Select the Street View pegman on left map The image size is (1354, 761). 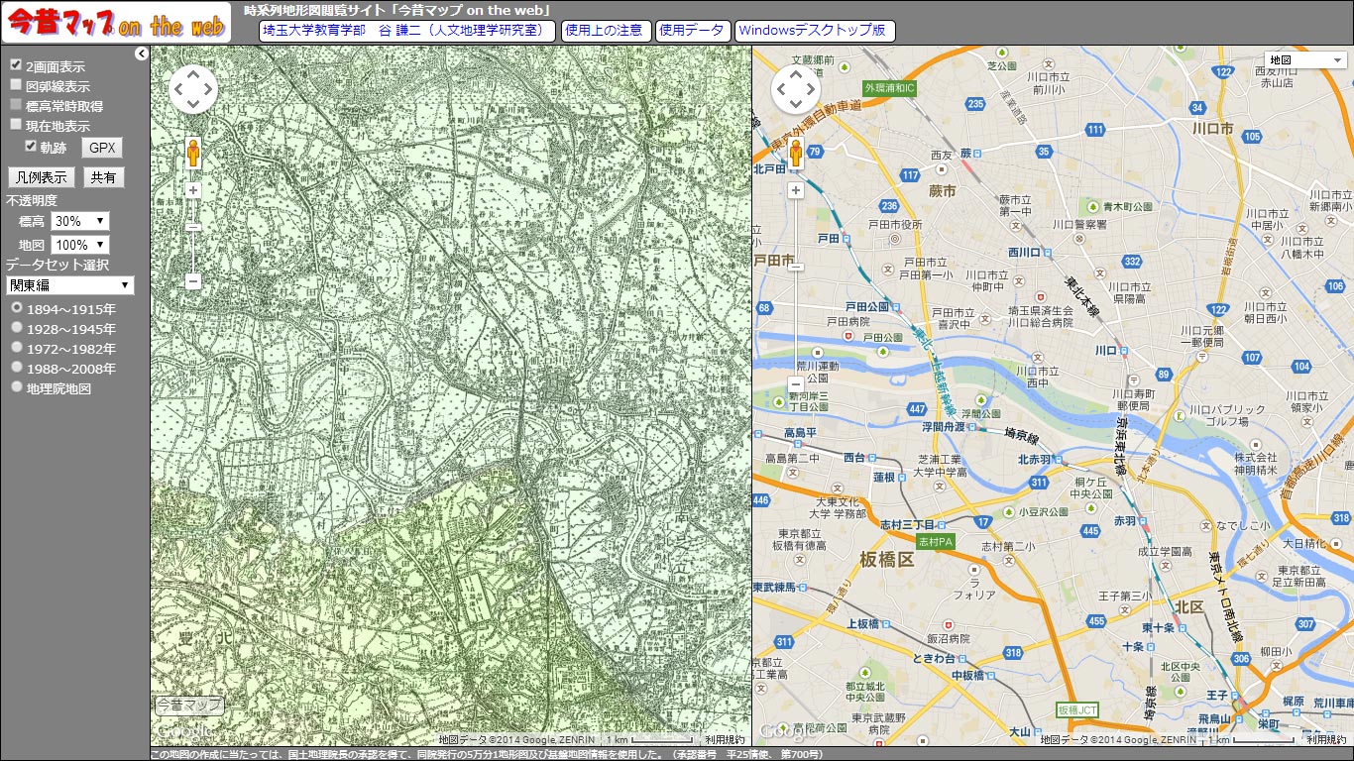[x=193, y=155]
